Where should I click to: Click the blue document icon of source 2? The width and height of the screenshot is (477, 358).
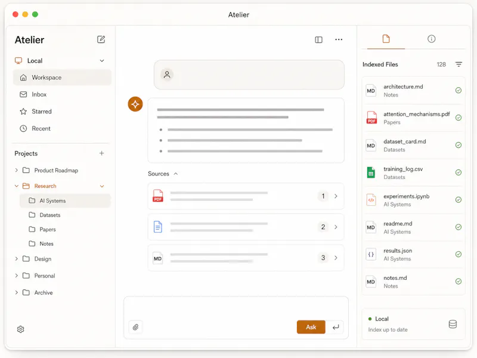pyautogui.click(x=158, y=227)
